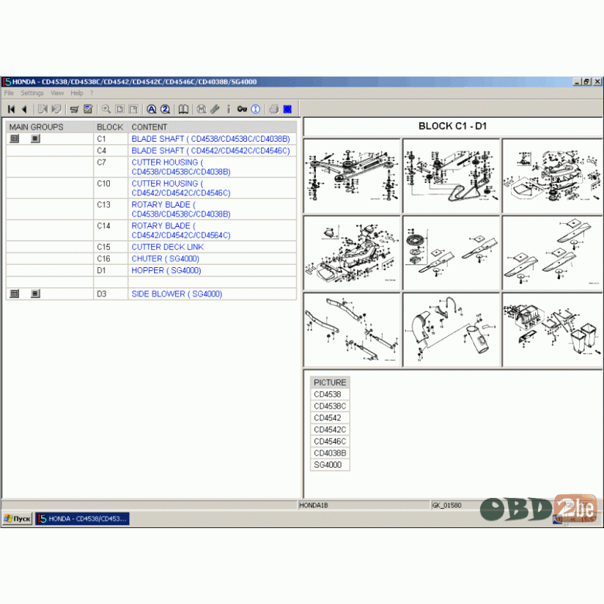Open the File menu
This screenshot has width=604, height=604.
pos(9,93)
